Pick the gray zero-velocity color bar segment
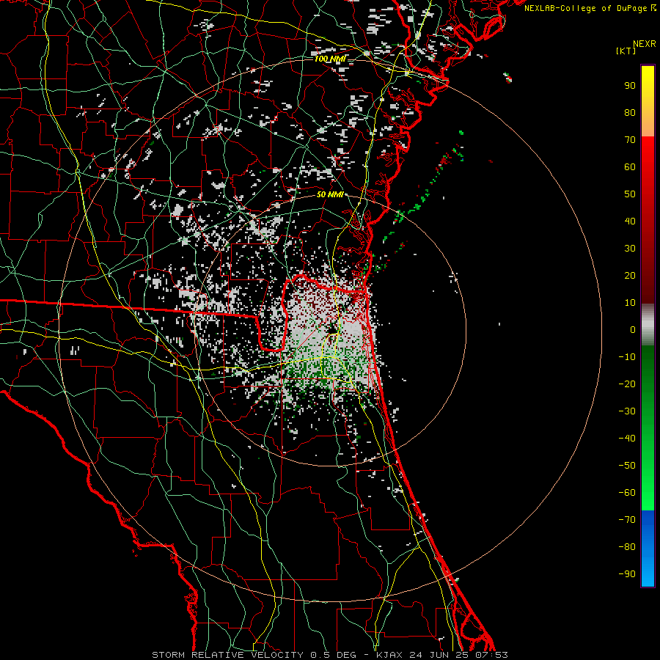The image size is (660, 660). coord(648,324)
